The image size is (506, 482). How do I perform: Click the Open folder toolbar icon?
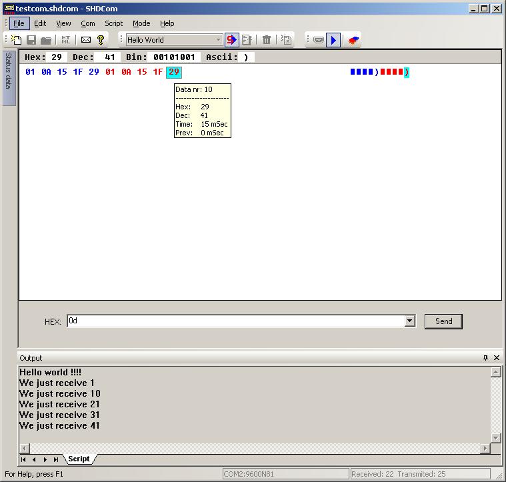[x=46, y=40]
